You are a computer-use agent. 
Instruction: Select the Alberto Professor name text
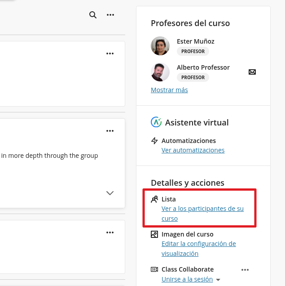[x=203, y=67]
